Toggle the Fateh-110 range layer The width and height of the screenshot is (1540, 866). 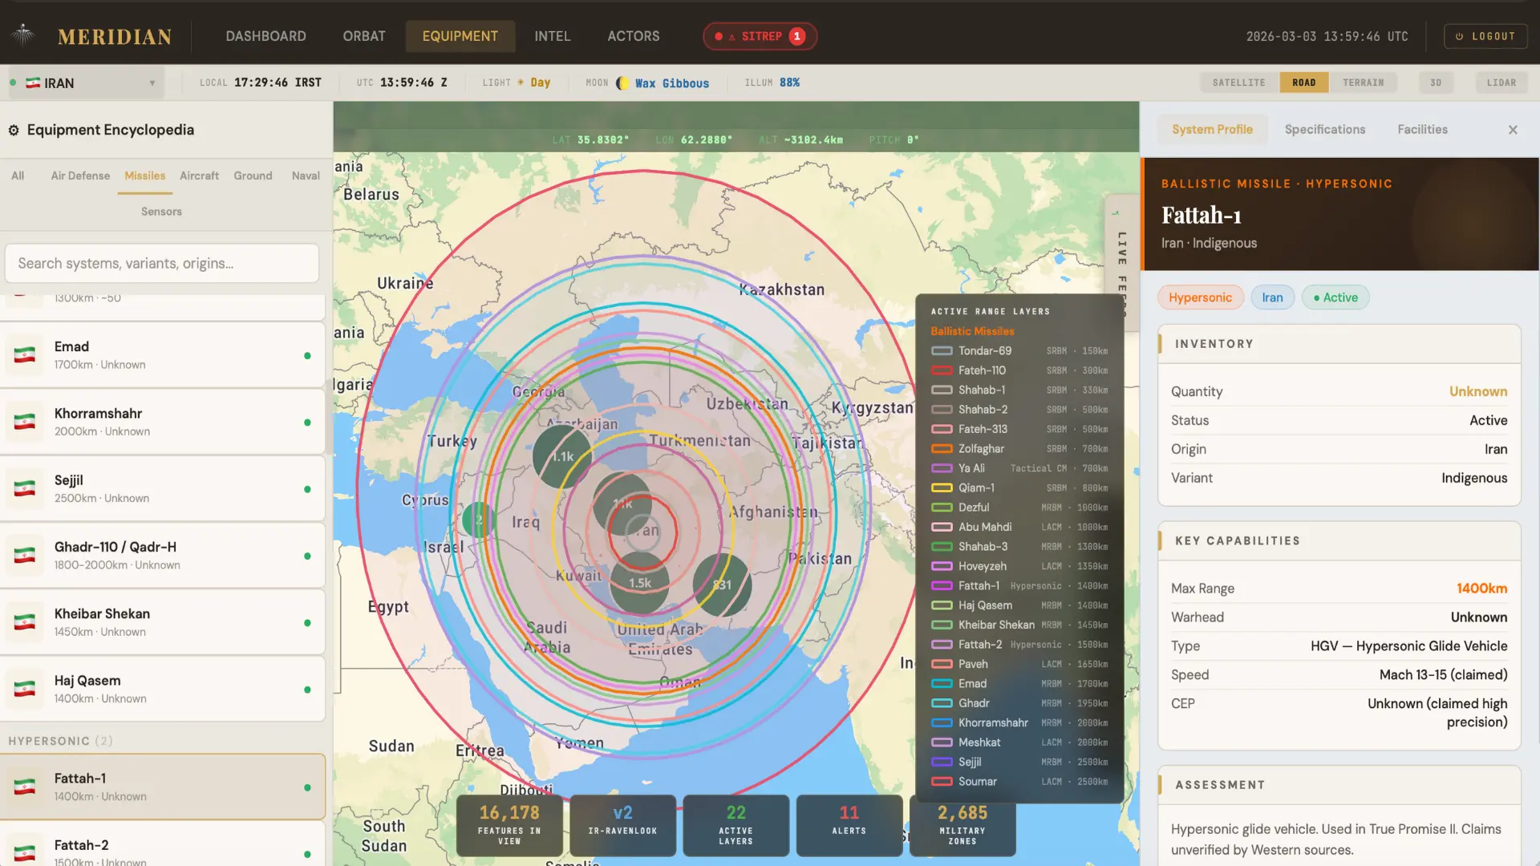tap(1019, 370)
